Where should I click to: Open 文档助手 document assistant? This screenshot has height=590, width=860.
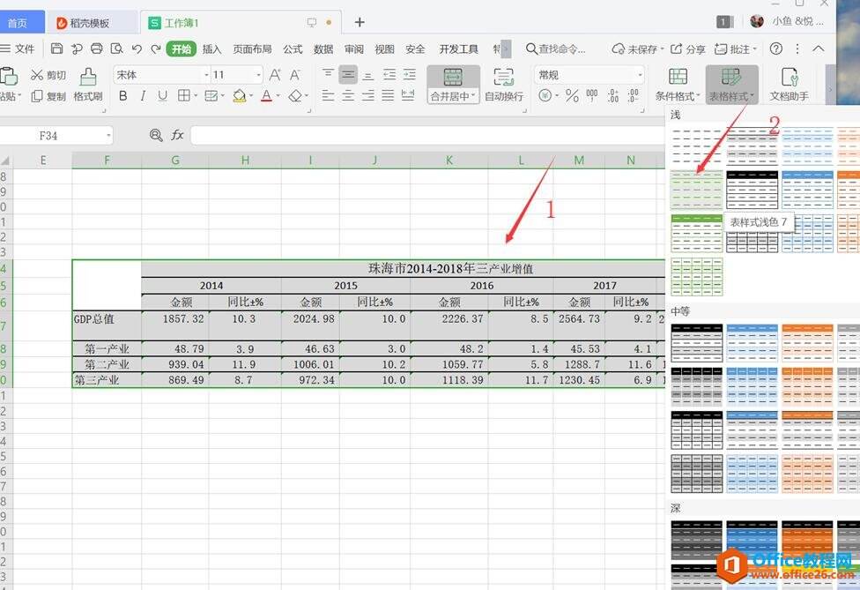point(789,85)
